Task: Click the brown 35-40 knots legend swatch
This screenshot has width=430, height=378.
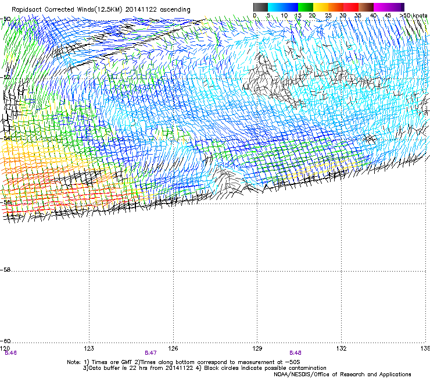Action: coord(366,7)
